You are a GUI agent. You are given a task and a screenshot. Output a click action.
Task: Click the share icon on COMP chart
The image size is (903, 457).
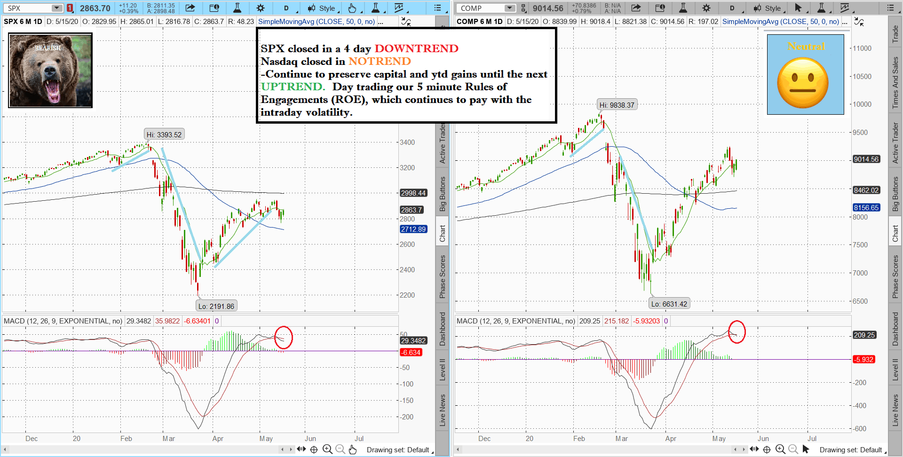636,8
